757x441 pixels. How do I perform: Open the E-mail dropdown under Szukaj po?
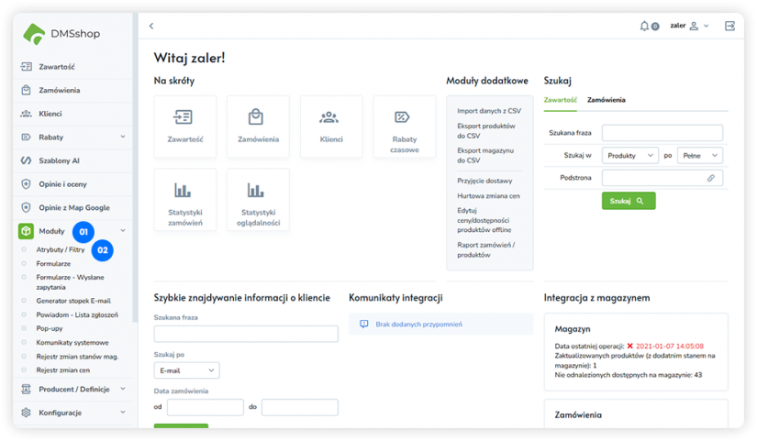pyautogui.click(x=186, y=370)
